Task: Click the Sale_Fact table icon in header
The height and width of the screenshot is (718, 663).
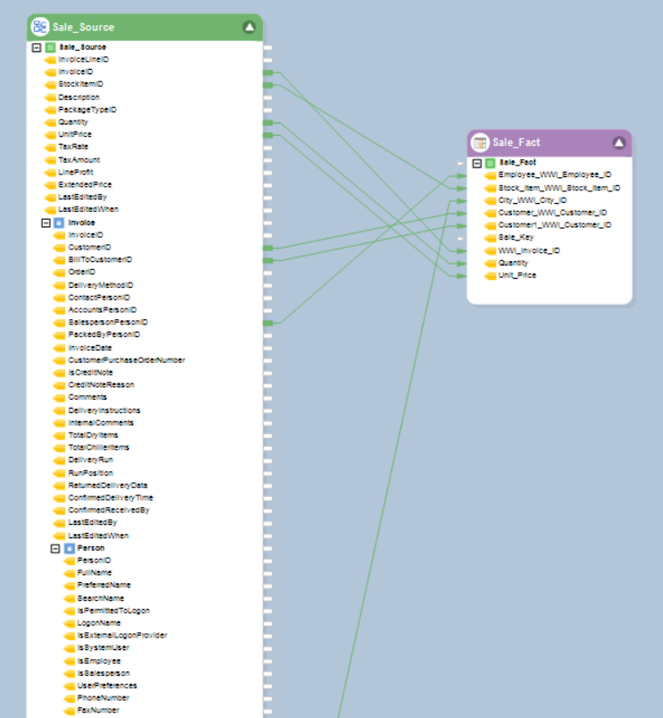Action: (x=481, y=143)
